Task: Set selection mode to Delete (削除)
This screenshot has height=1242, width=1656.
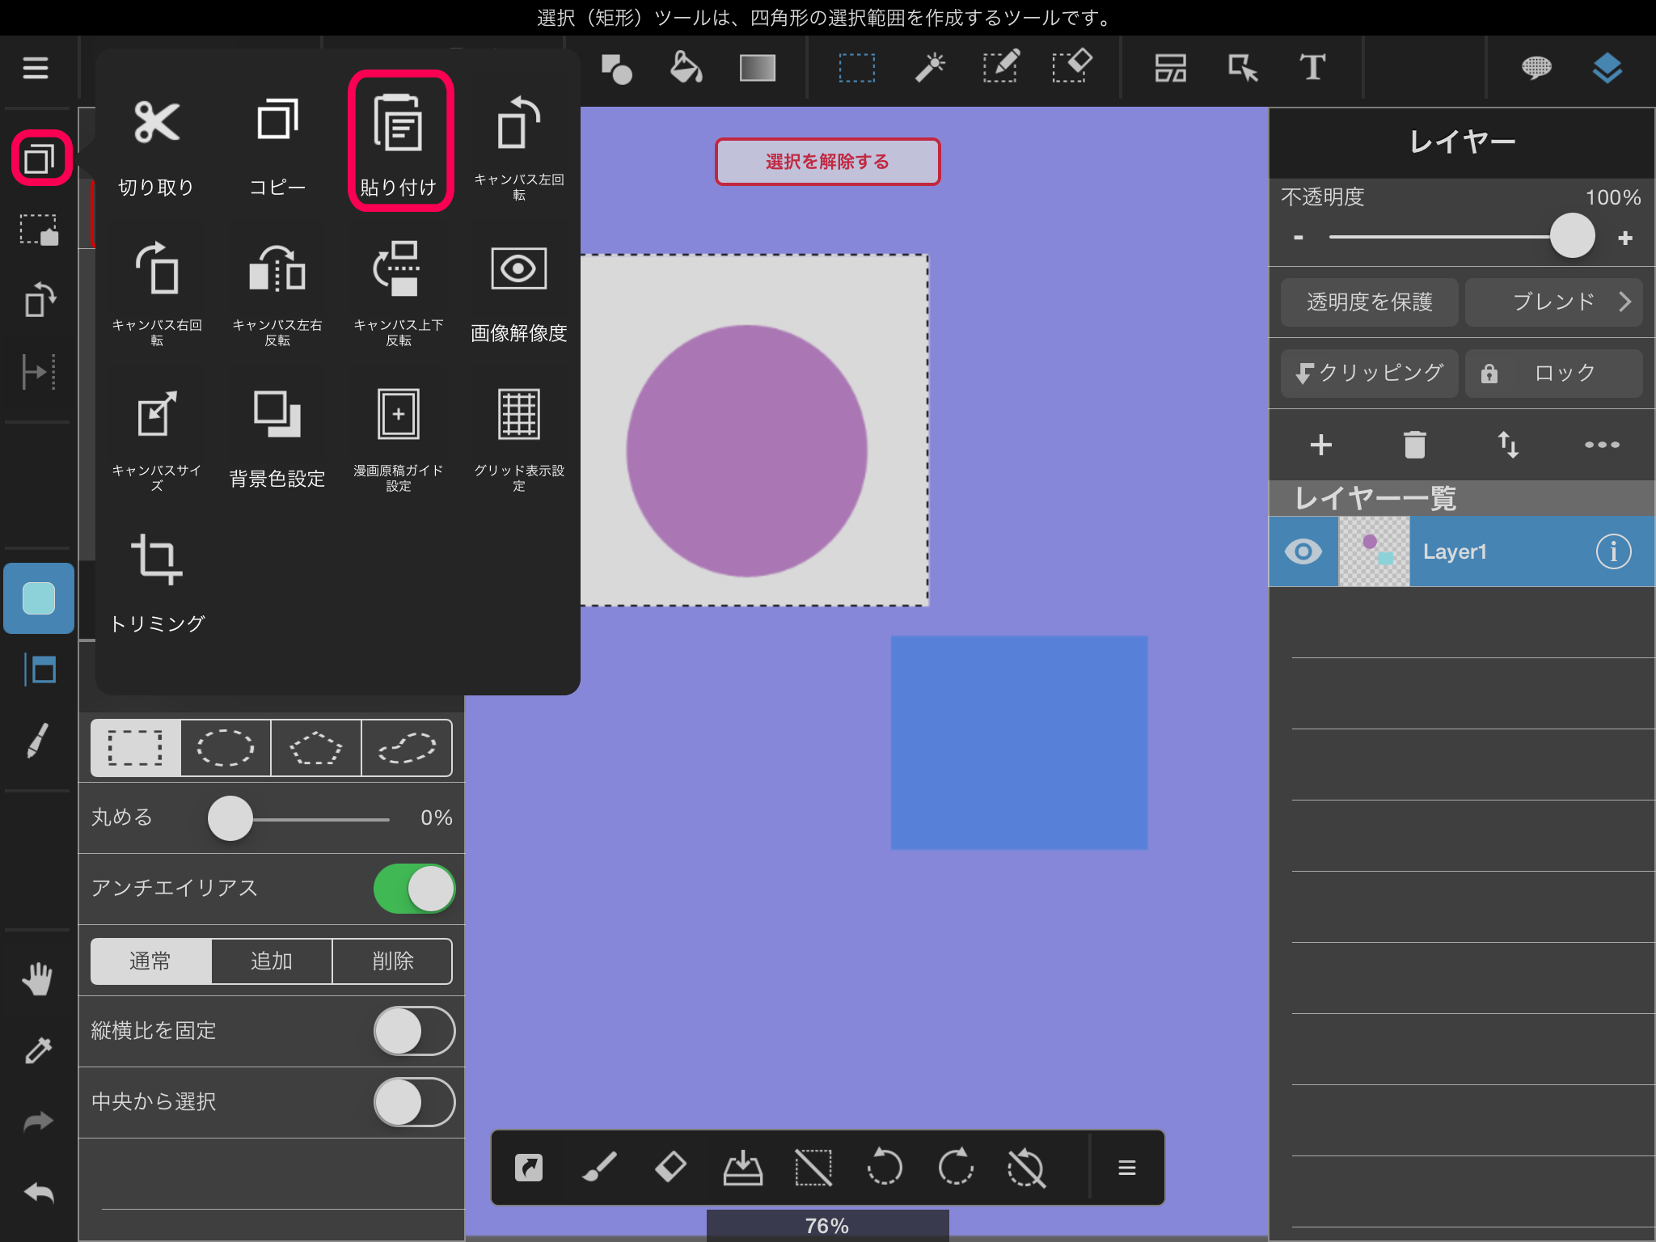Action: [392, 961]
